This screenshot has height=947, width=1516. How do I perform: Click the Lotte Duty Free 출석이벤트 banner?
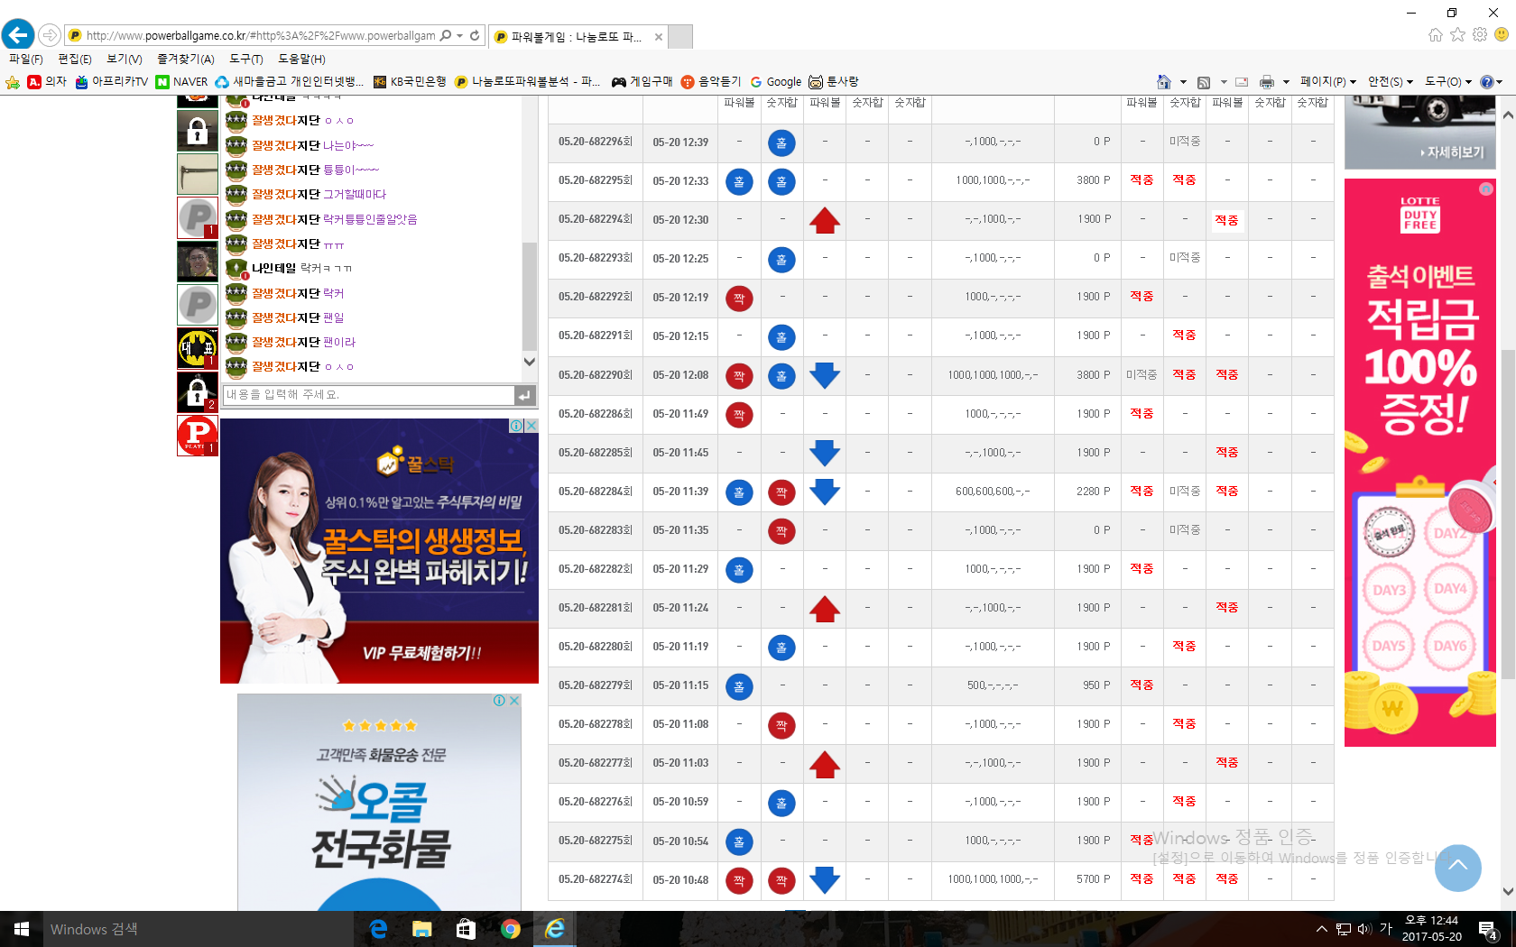tap(1420, 463)
